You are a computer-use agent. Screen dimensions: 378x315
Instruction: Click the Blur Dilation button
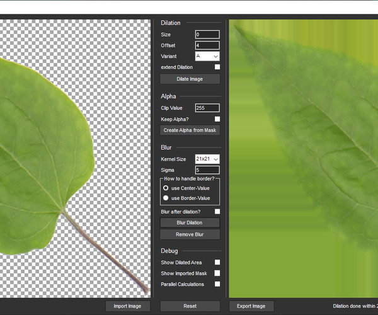click(190, 222)
